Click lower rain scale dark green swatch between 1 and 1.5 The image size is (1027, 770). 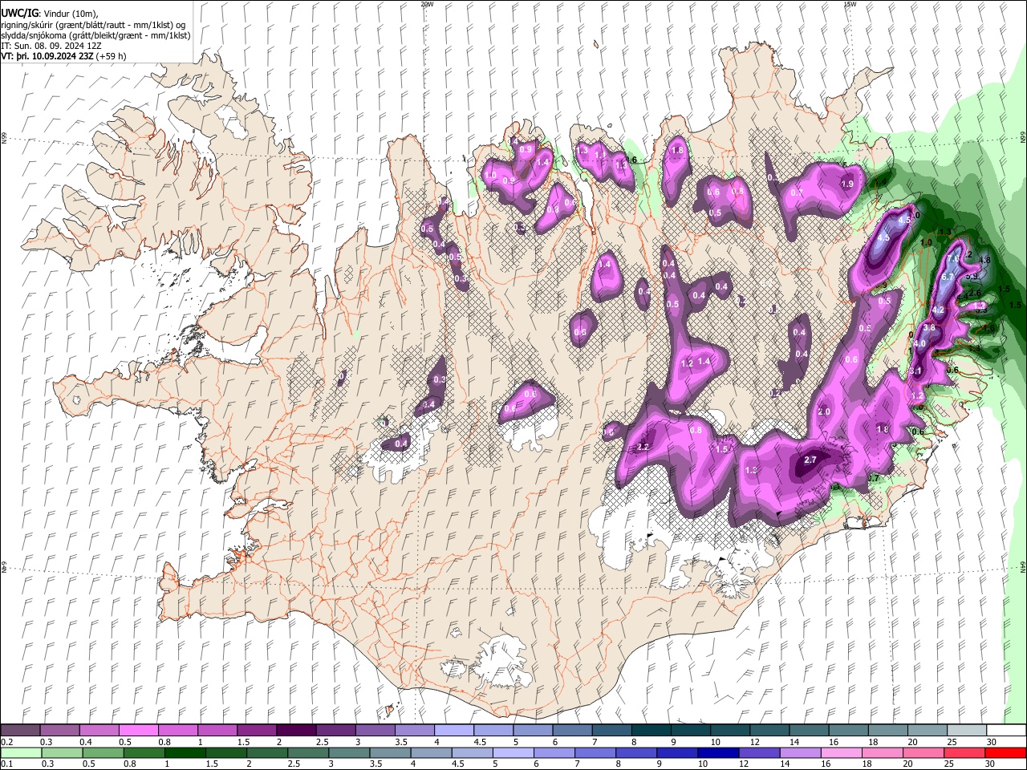[185, 753]
